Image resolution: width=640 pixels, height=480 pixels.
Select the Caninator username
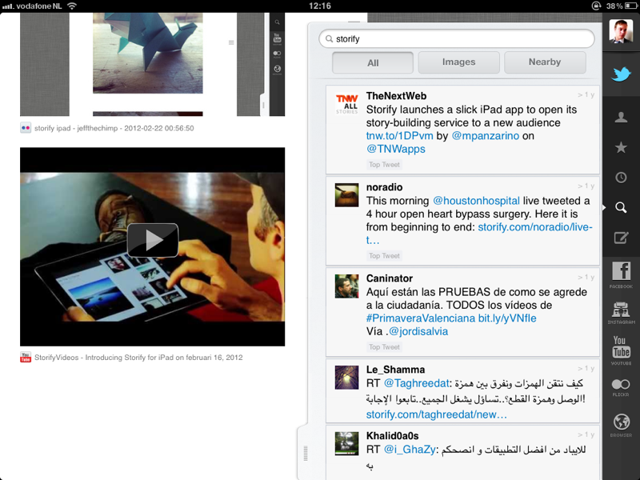(389, 278)
